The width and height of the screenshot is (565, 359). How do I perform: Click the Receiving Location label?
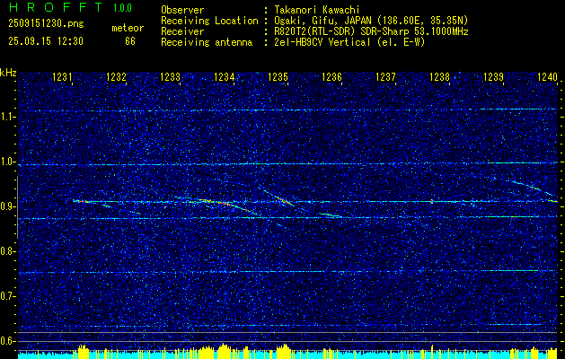coord(209,21)
